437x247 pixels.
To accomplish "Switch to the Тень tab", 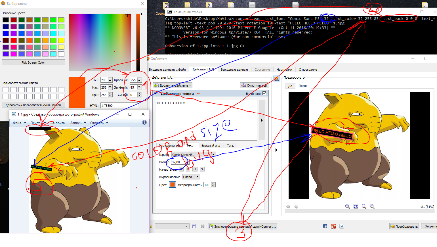I will [230, 146].
